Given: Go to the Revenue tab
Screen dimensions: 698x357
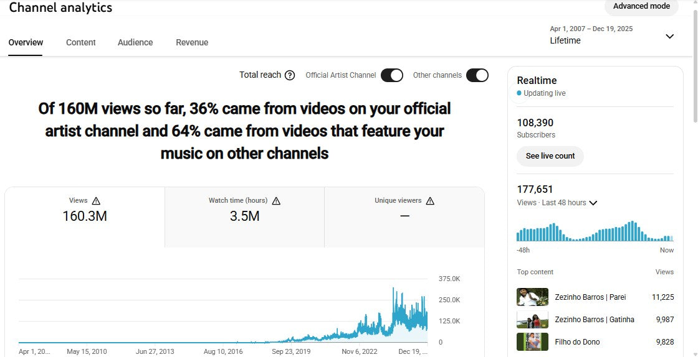Looking at the screenshot, I should (x=192, y=42).
